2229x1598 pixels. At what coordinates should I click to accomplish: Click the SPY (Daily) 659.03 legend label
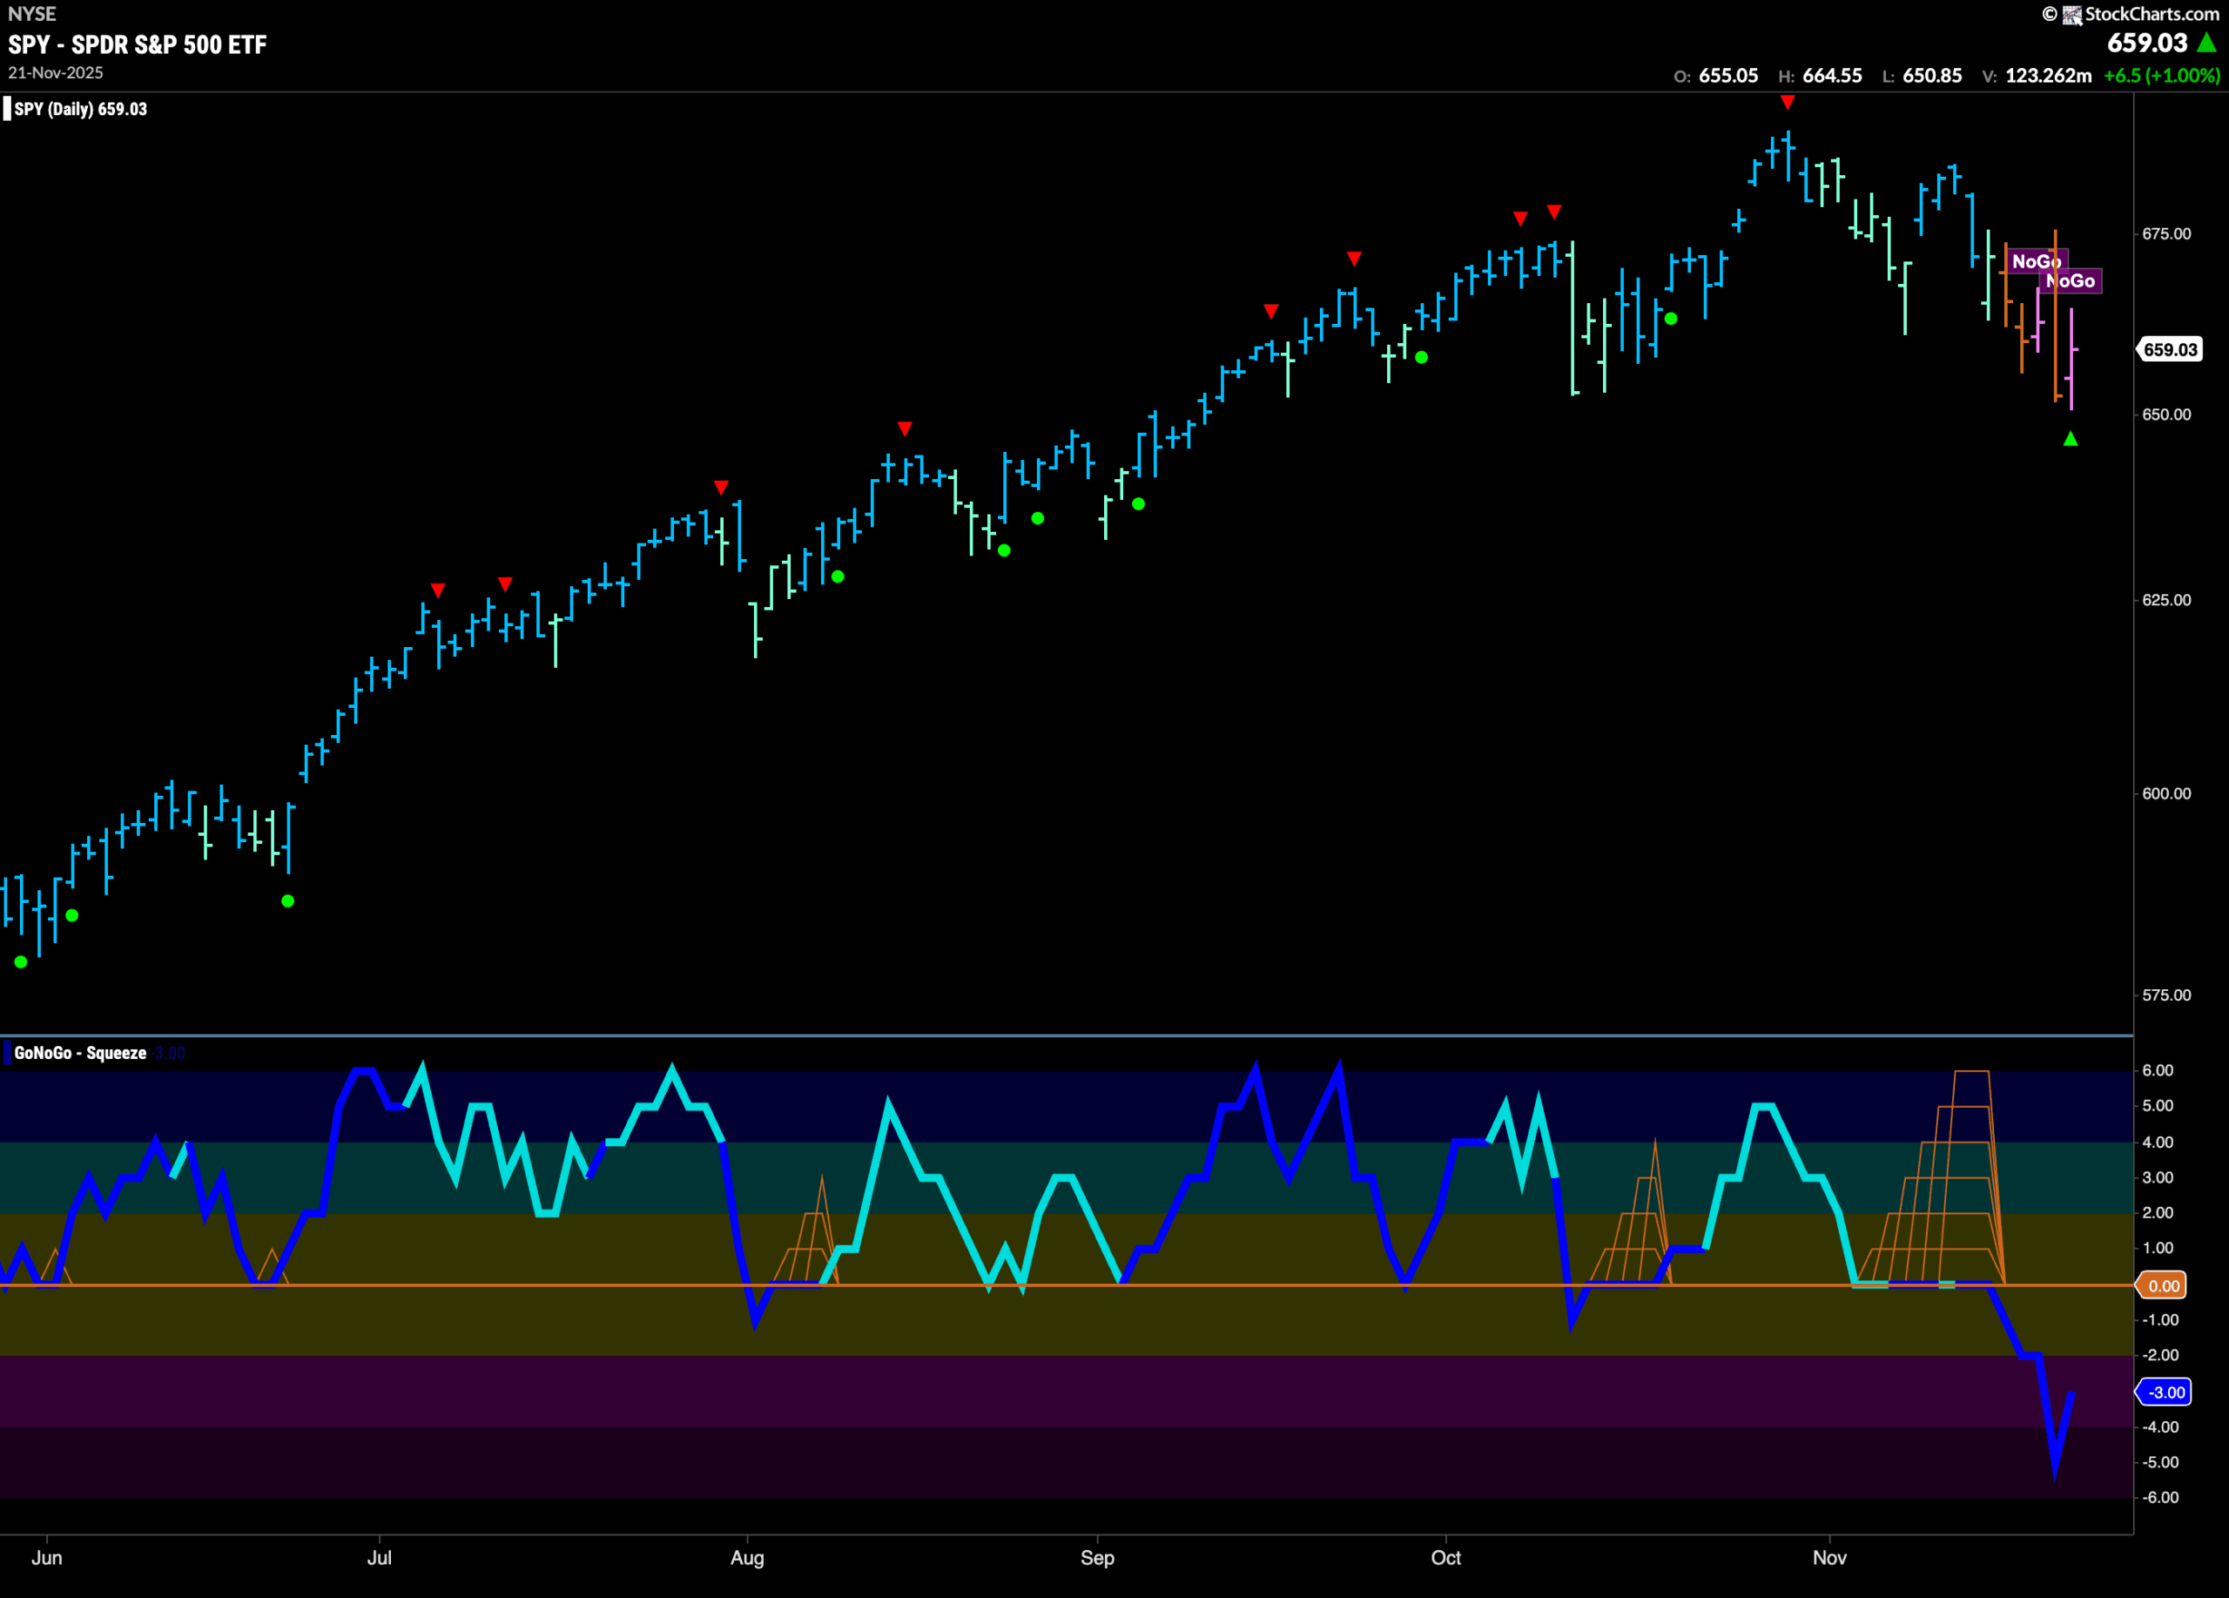click(x=81, y=109)
